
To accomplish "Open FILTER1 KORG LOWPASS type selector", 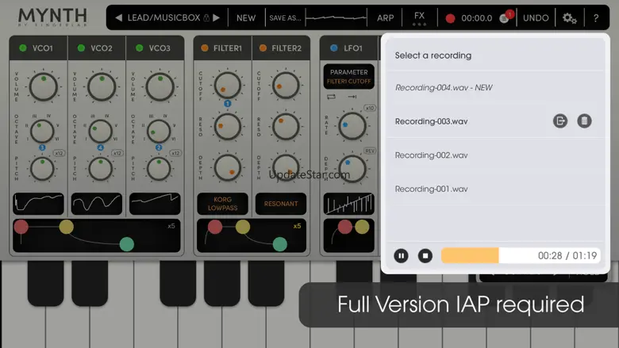I will 223,204.
